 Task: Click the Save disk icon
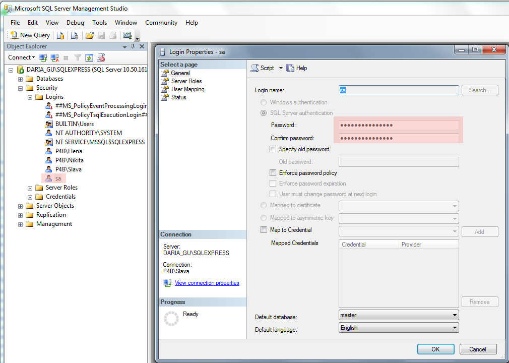point(101,35)
